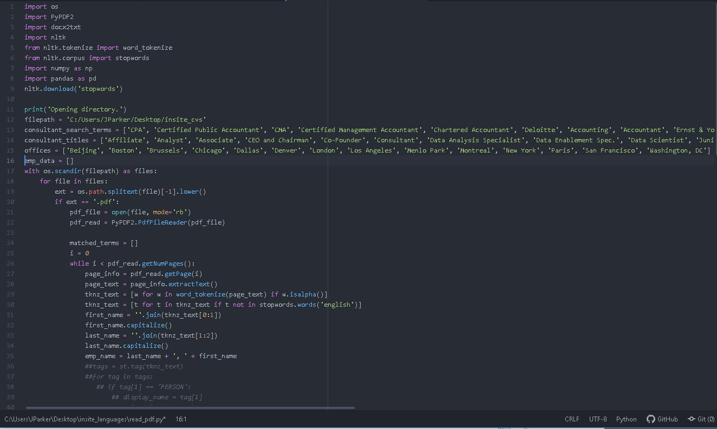717x429 pixels.
Task: Click the 16:1 cursor position indicator
Action: (x=181, y=419)
